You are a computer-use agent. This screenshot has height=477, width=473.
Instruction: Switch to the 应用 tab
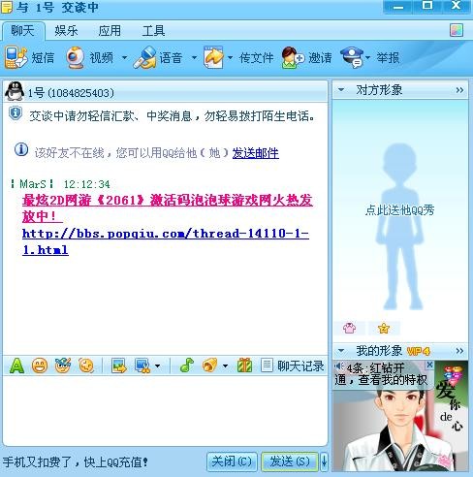110,31
